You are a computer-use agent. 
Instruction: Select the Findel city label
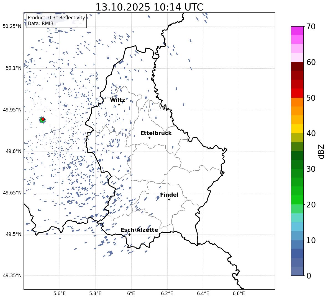coord(169,195)
